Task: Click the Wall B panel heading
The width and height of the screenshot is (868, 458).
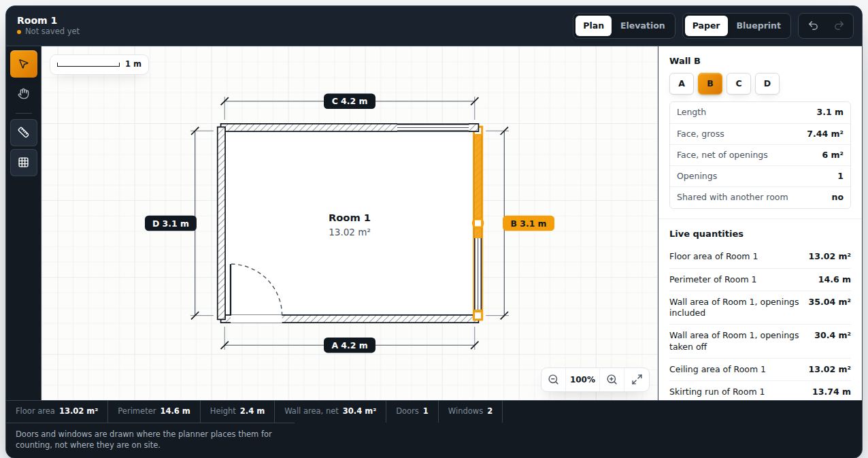Action: pyautogui.click(x=685, y=61)
